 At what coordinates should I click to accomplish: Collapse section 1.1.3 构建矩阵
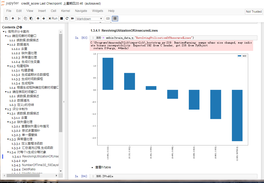pos(8,66)
